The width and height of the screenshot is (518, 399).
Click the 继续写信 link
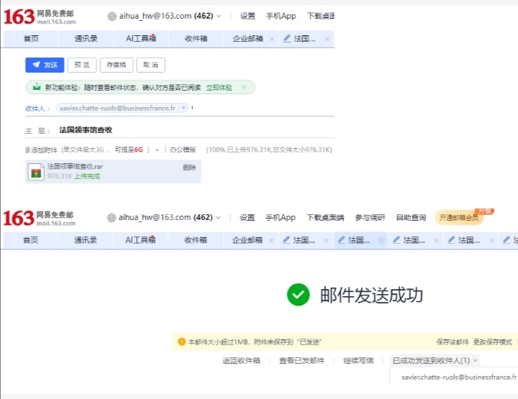pos(358,361)
